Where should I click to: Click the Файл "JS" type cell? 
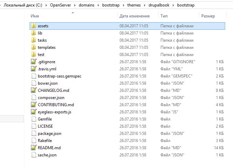pyautogui.click(x=169, y=112)
